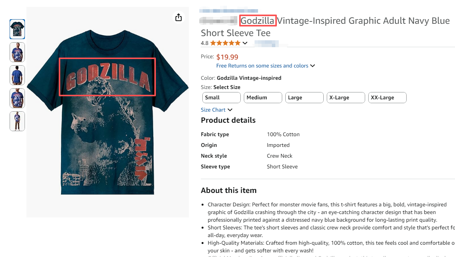Select the full-body model thumbnail

pyautogui.click(x=17, y=121)
